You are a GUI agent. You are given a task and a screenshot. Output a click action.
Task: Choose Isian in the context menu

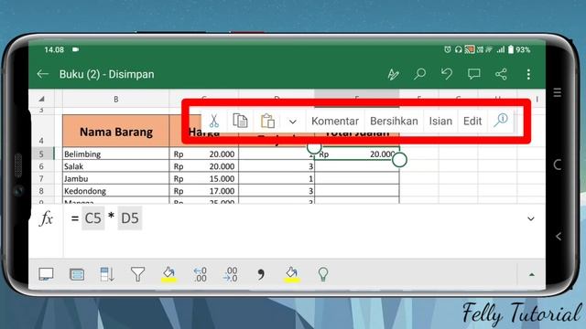point(440,122)
